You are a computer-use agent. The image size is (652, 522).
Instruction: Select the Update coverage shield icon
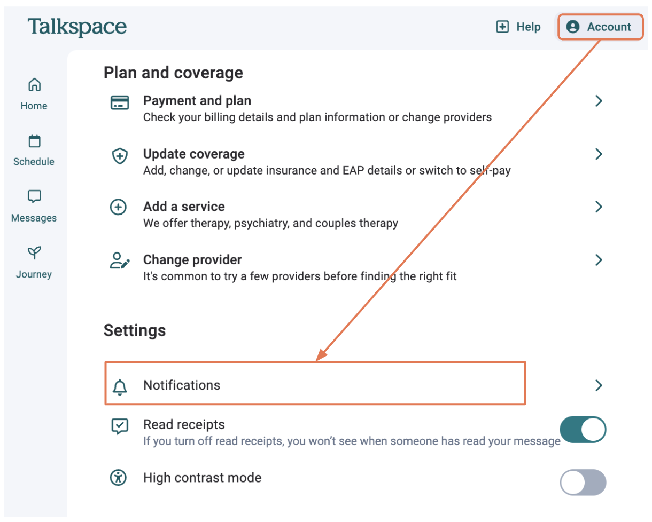coord(119,156)
